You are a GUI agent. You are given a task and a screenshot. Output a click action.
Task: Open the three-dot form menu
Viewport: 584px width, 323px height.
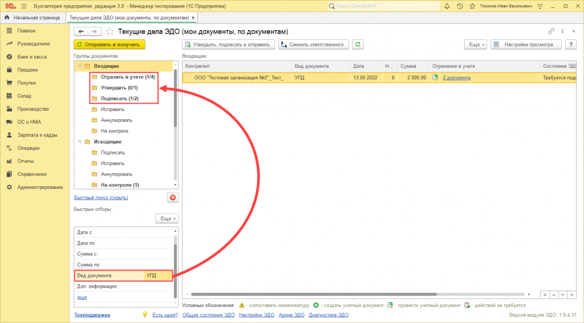click(562, 31)
